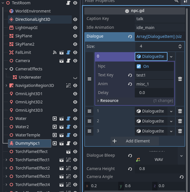Revert the Anim property
Image resolution: width=190 pixels, height=192 pixels.
[x=130, y=84]
